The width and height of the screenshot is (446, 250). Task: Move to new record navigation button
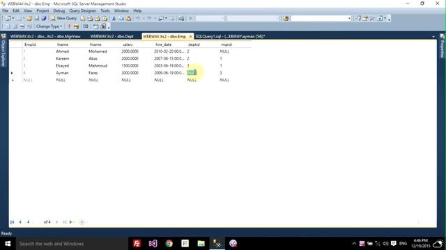72,222
